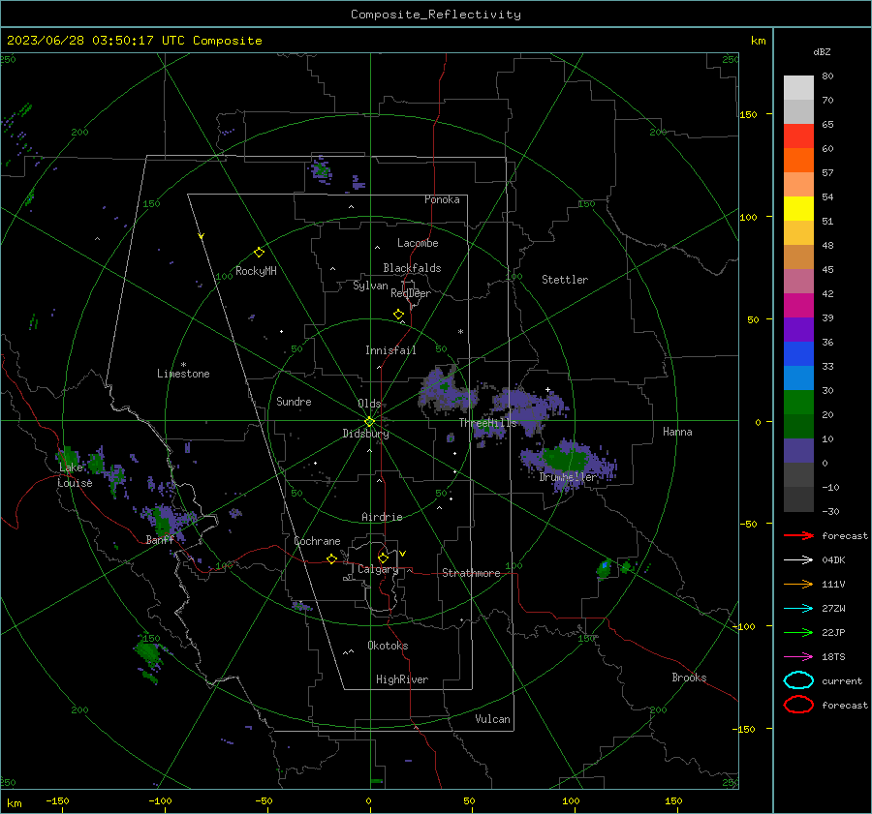This screenshot has height=814, width=872.
Task: Click the Lacombe label
Action: 418,243
